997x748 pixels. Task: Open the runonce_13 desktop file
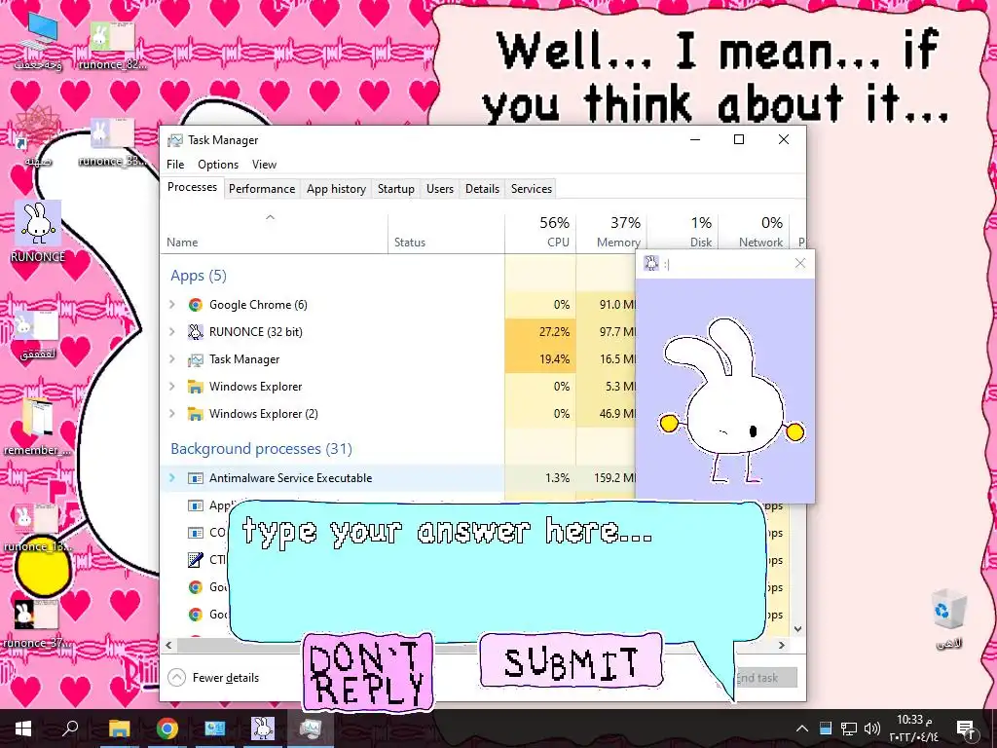tap(38, 527)
